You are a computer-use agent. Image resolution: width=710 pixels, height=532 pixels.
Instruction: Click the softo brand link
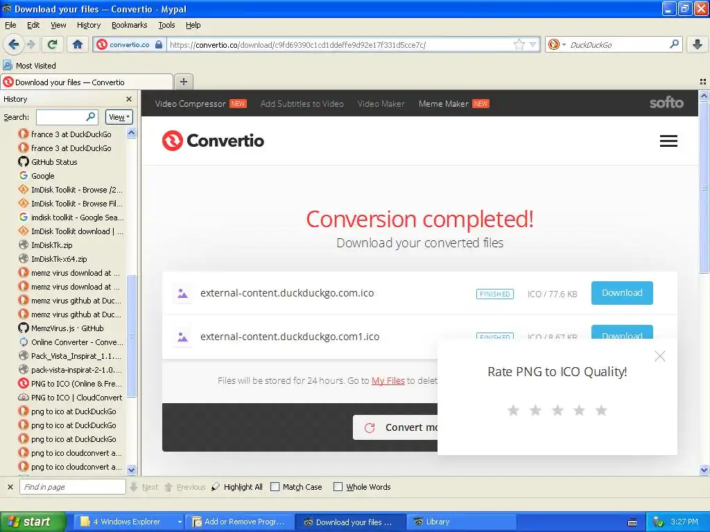[666, 103]
